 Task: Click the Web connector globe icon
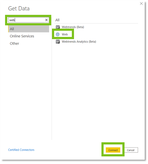[58, 34]
